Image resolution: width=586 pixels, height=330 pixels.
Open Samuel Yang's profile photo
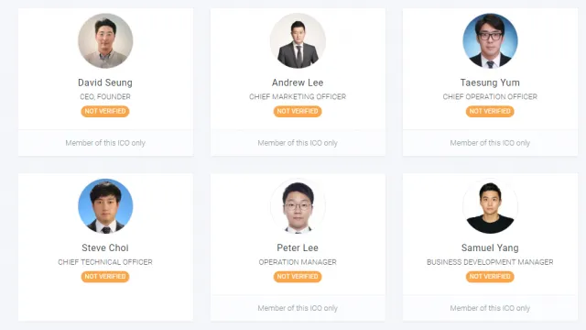pos(490,206)
